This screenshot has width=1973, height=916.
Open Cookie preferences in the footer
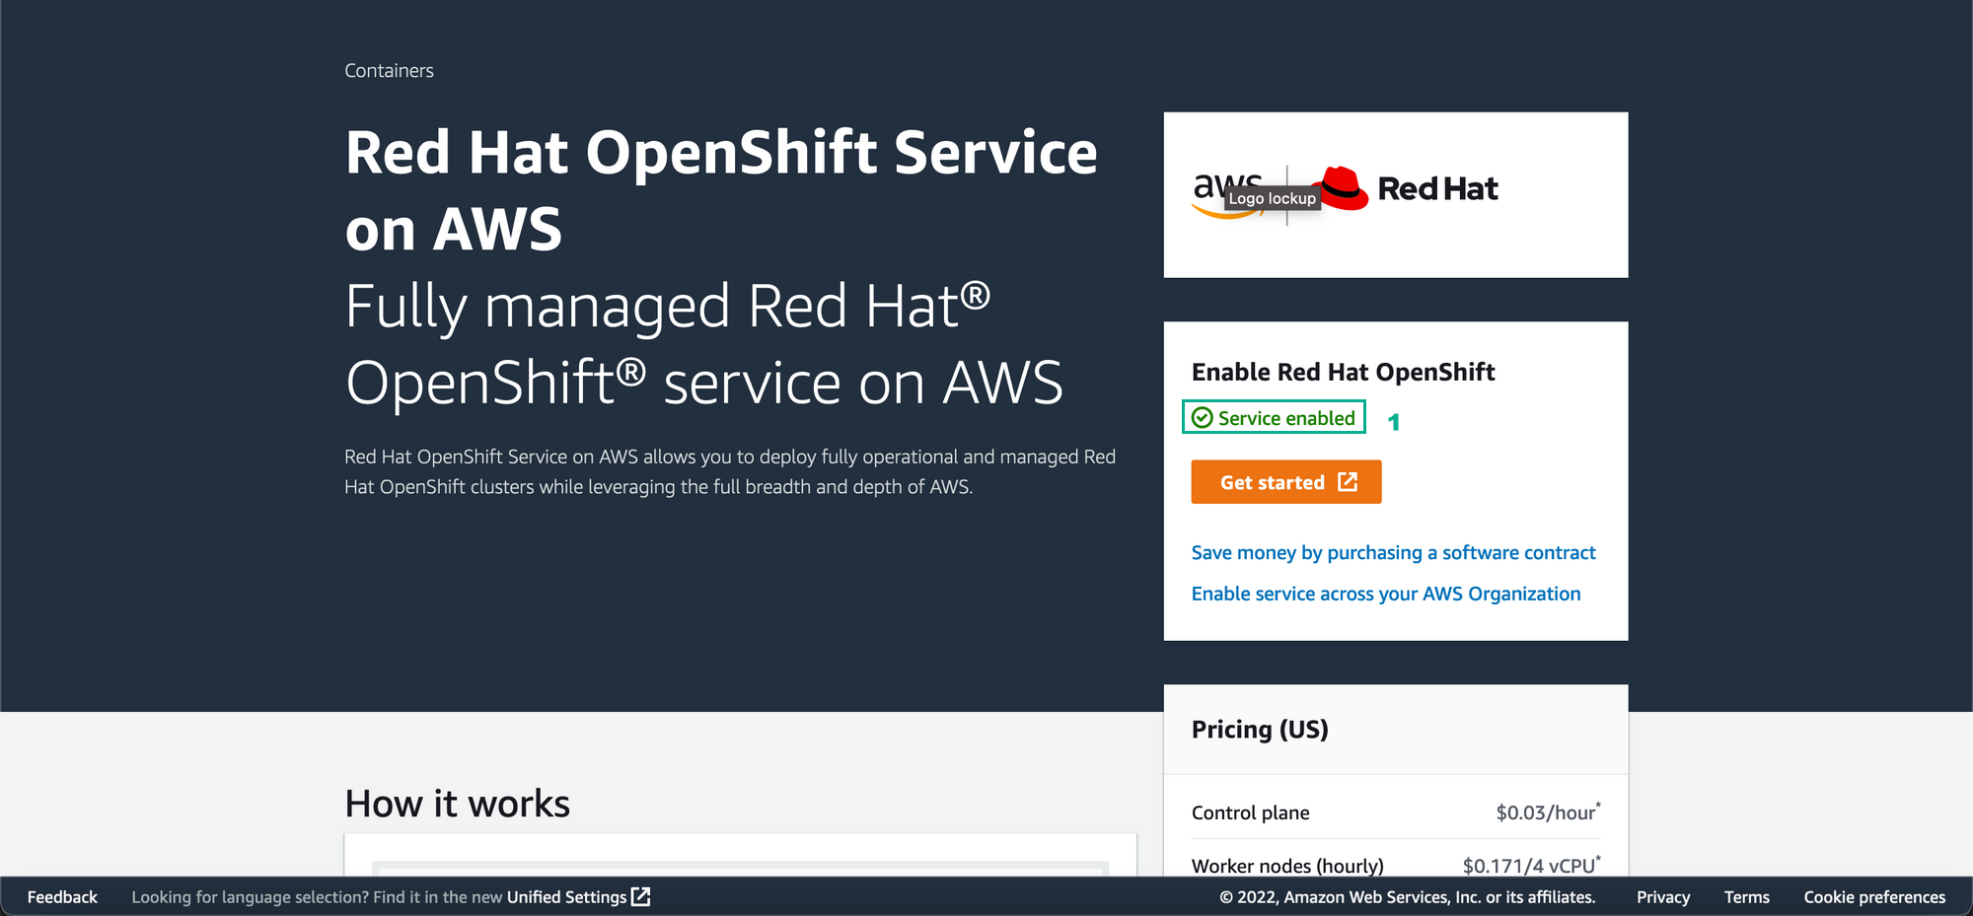coord(1874,897)
